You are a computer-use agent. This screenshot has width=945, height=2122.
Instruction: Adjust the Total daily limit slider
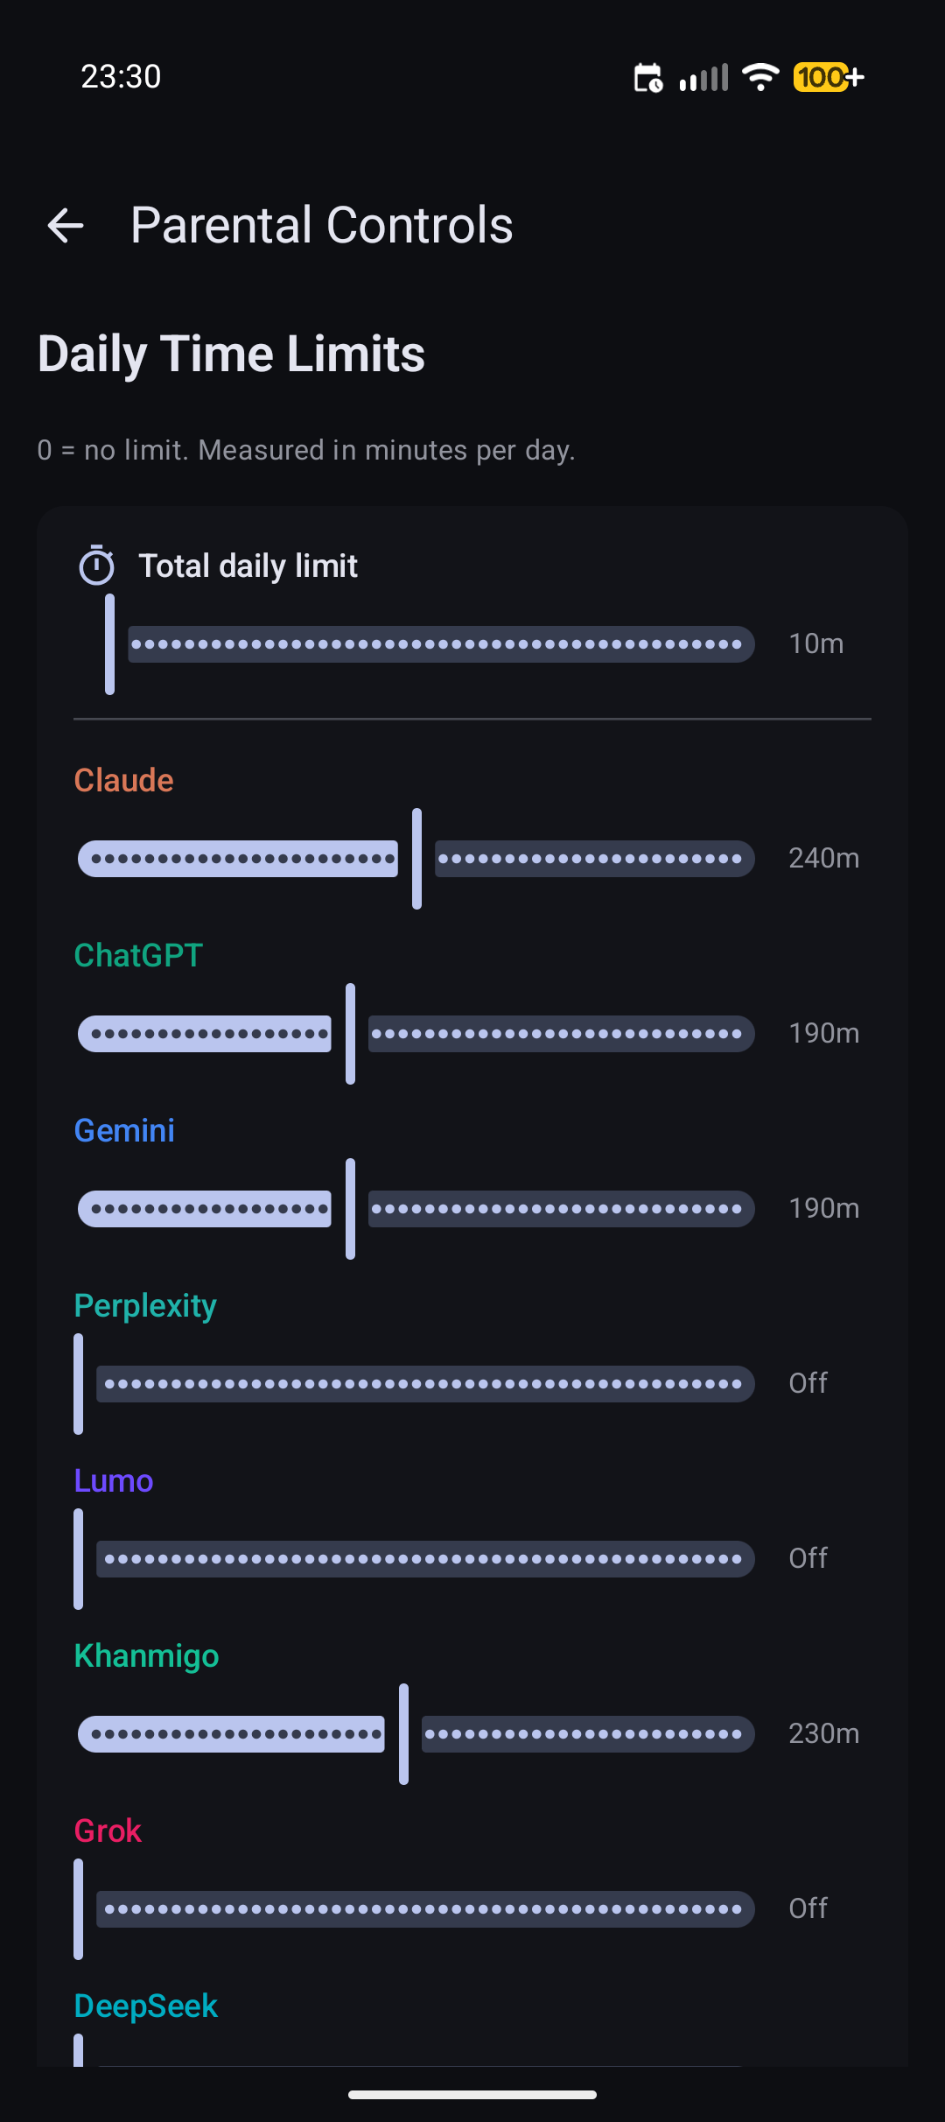pyautogui.click(x=110, y=644)
